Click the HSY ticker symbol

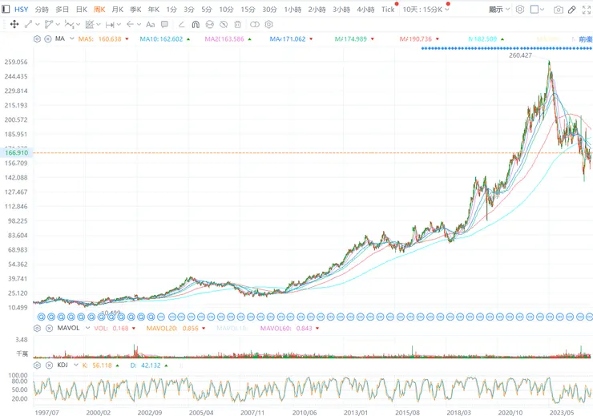tap(22, 10)
